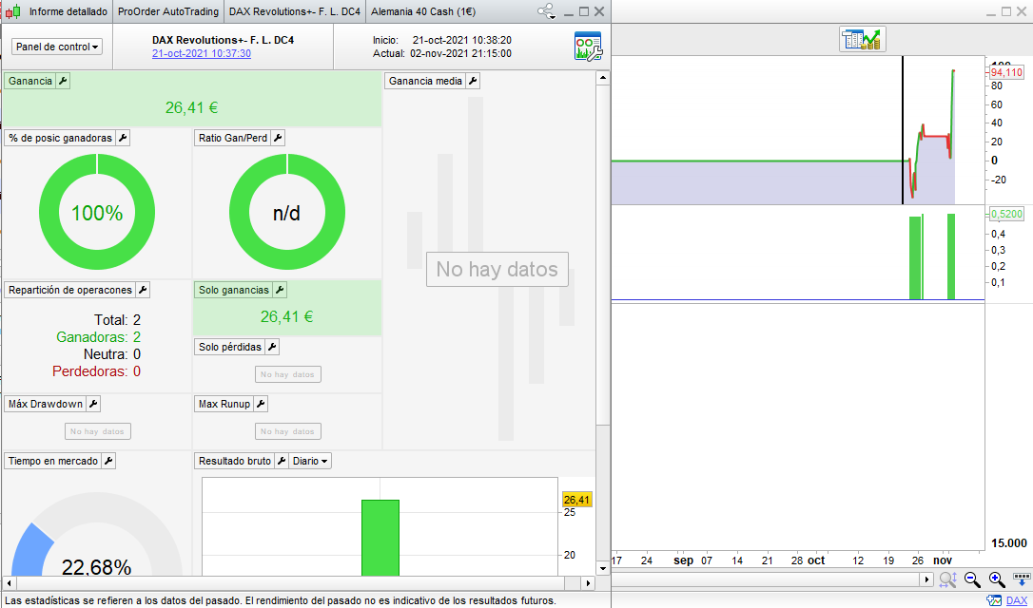Click the share icon in title bar
This screenshot has height=608, width=1033.
pos(546,11)
